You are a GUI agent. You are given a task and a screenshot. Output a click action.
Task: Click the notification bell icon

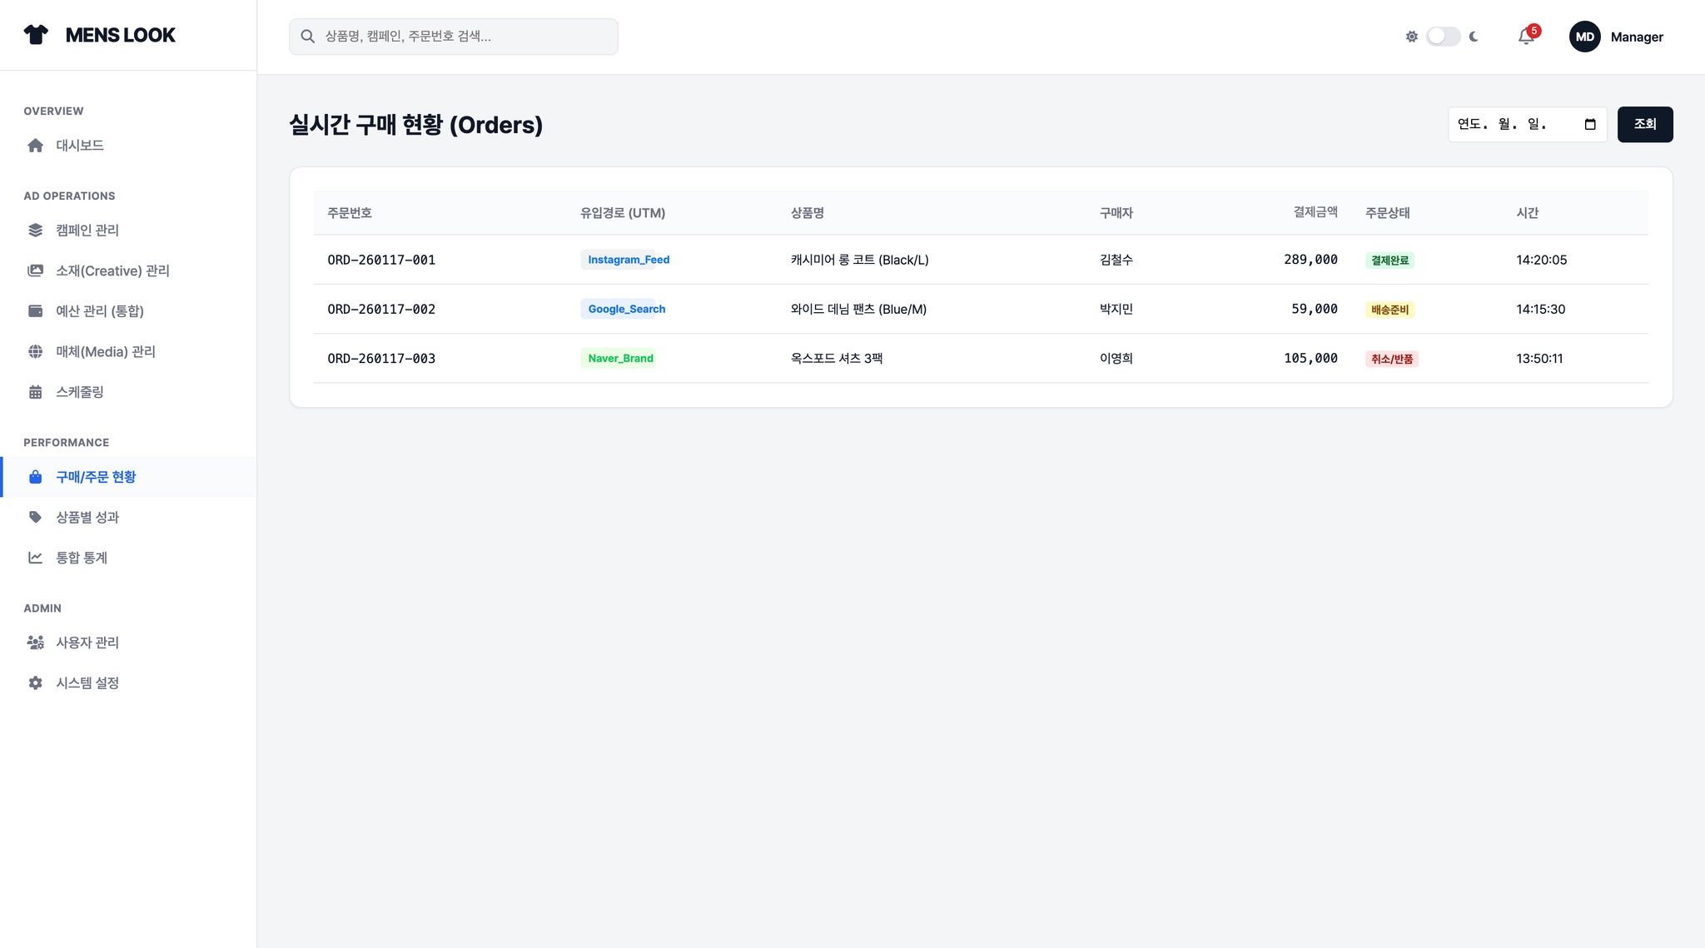click(x=1525, y=37)
